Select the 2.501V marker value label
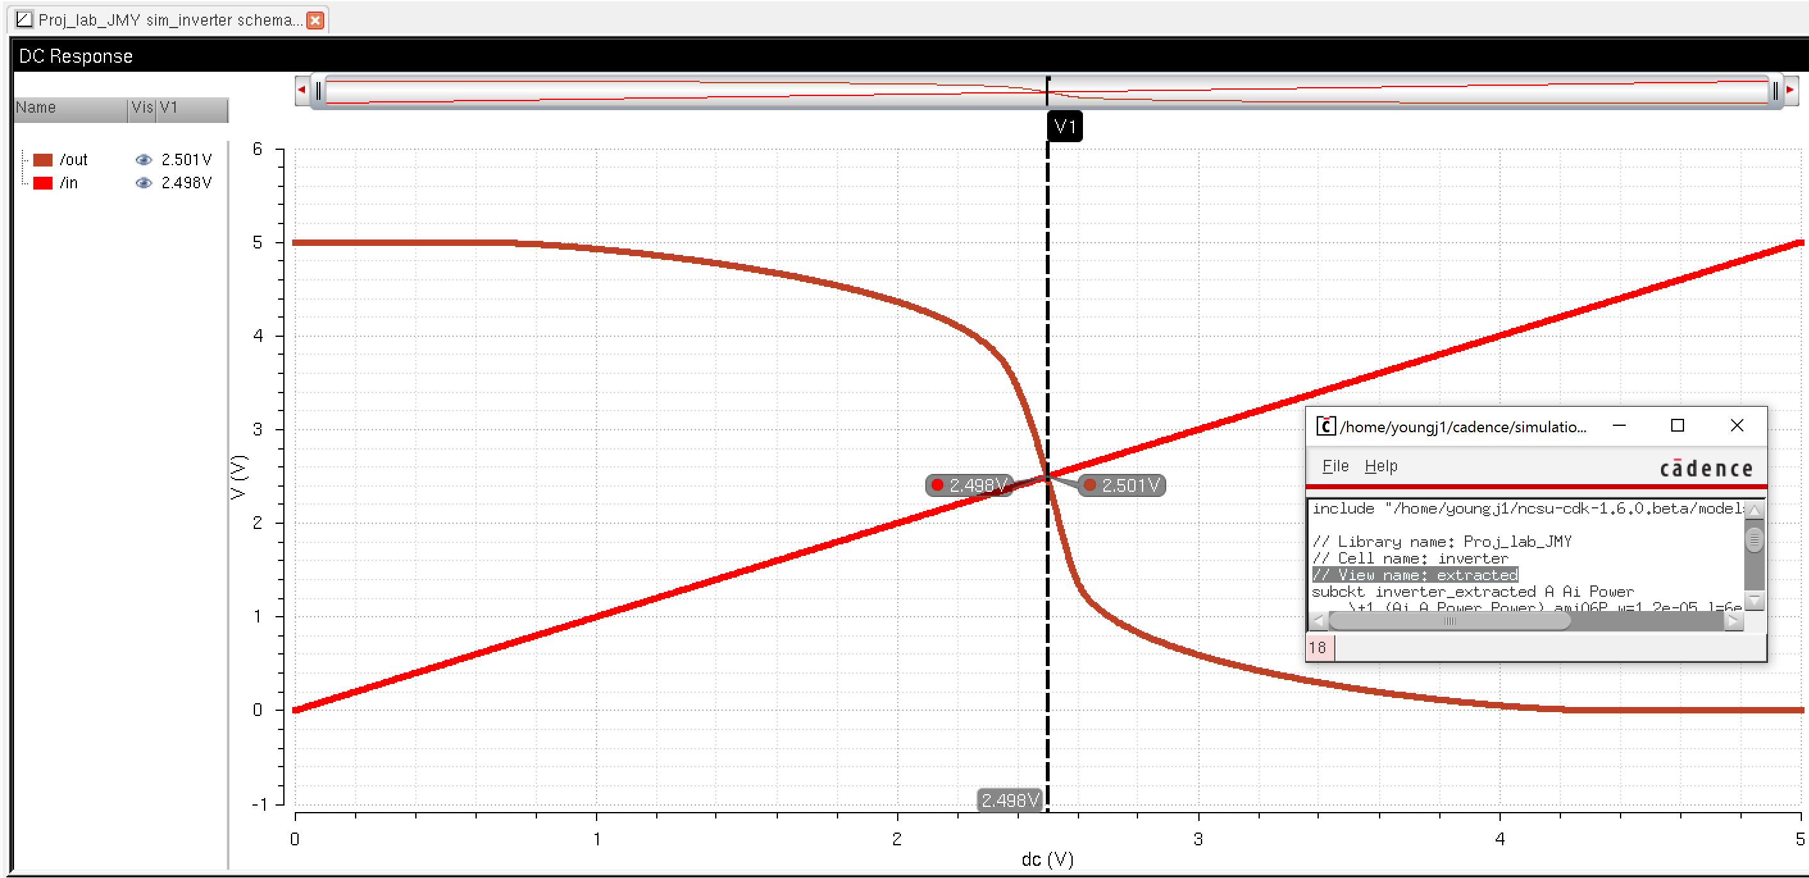1809x878 pixels. click(1123, 485)
